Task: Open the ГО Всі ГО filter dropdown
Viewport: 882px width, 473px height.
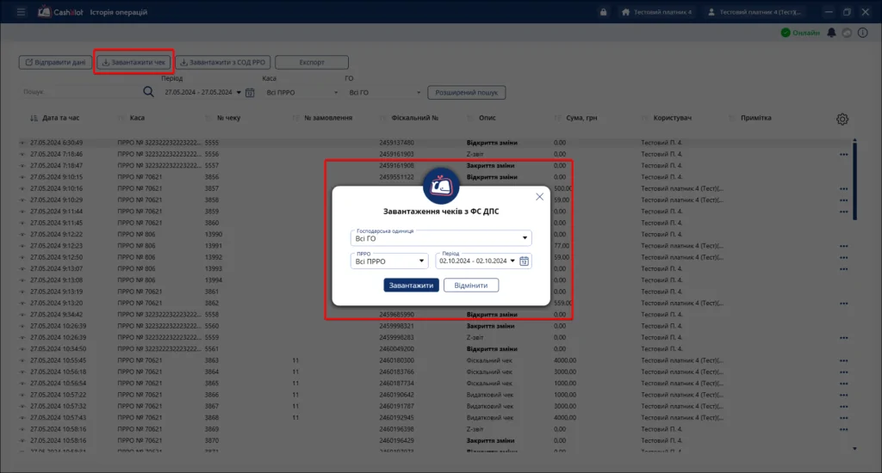Action: 384,92
